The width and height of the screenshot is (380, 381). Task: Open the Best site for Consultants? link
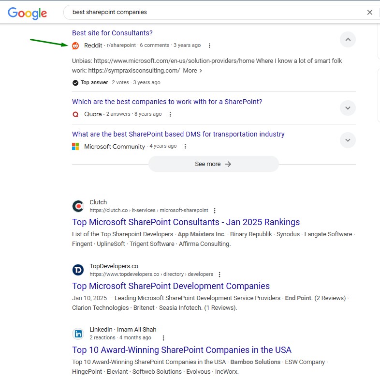(x=112, y=33)
